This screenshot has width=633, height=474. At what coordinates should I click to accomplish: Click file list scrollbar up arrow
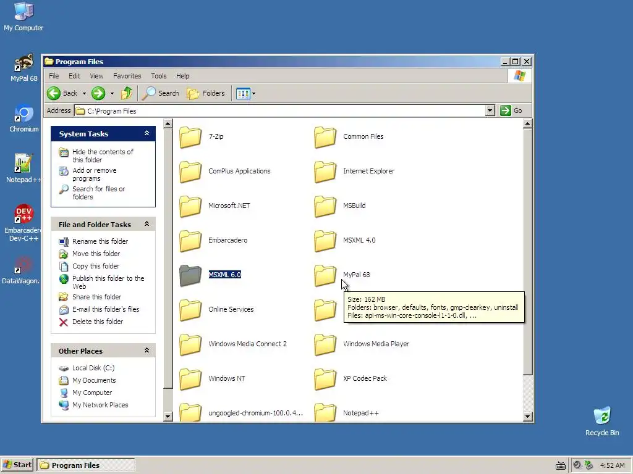[x=527, y=123]
